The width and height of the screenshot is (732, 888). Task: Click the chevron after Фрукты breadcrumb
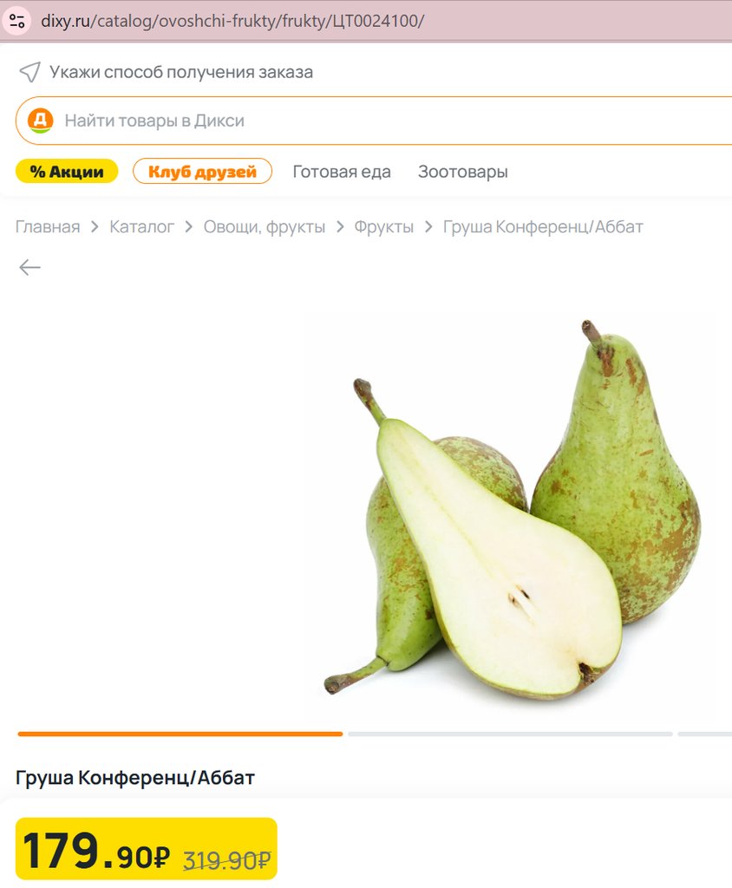428,227
